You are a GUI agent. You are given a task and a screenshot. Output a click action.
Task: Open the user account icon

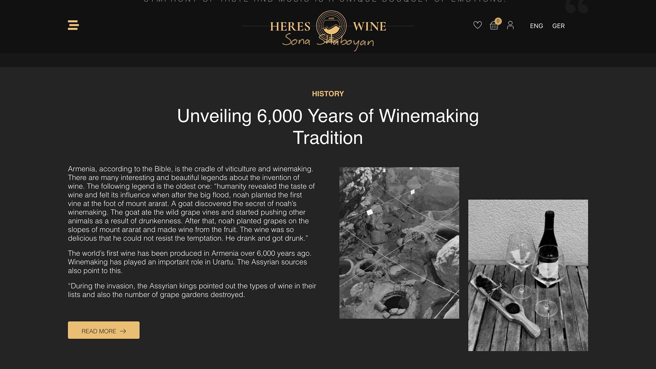click(x=510, y=25)
